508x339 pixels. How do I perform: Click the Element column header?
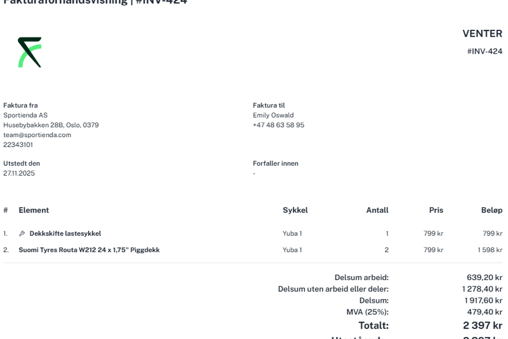(34, 210)
